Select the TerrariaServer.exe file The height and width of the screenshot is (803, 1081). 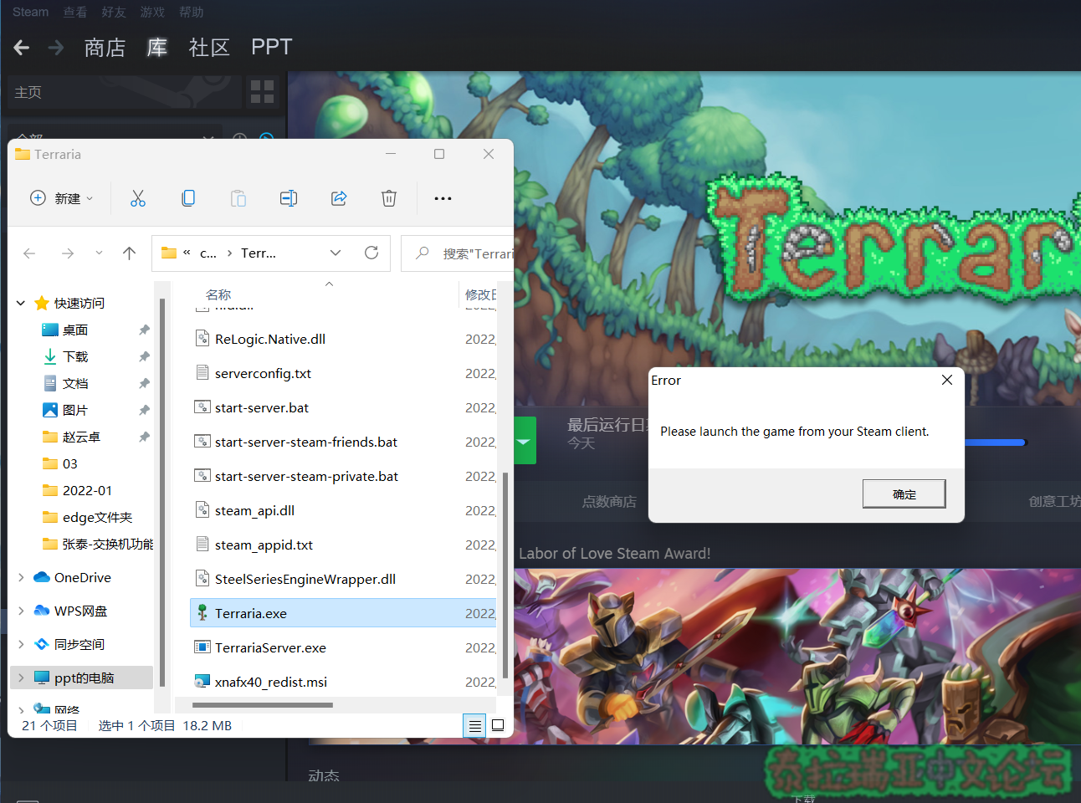[x=270, y=647]
